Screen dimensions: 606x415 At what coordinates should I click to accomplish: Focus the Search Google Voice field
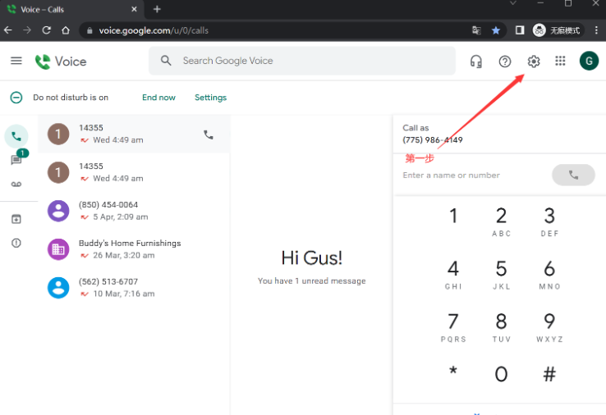302,61
